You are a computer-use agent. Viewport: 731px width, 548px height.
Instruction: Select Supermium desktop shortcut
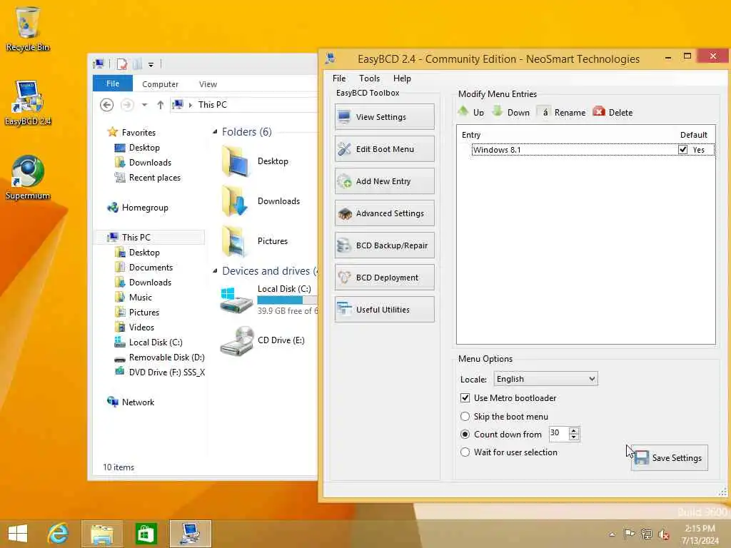point(28,177)
